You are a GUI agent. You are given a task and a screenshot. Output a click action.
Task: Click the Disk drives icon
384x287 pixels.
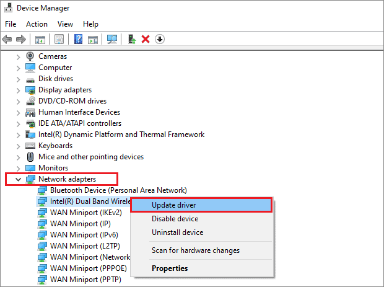point(30,80)
